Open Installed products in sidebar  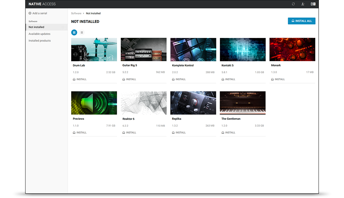click(x=39, y=41)
